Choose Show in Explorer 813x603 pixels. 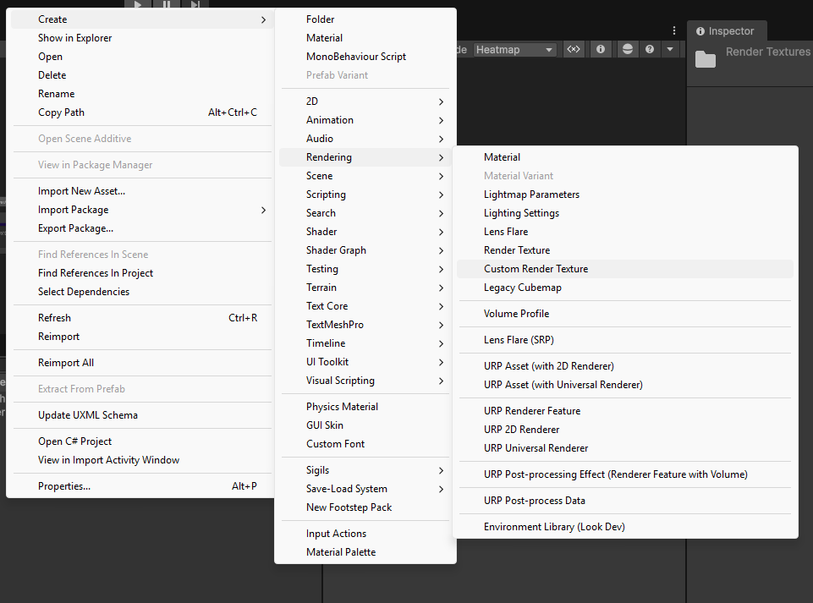click(x=75, y=38)
